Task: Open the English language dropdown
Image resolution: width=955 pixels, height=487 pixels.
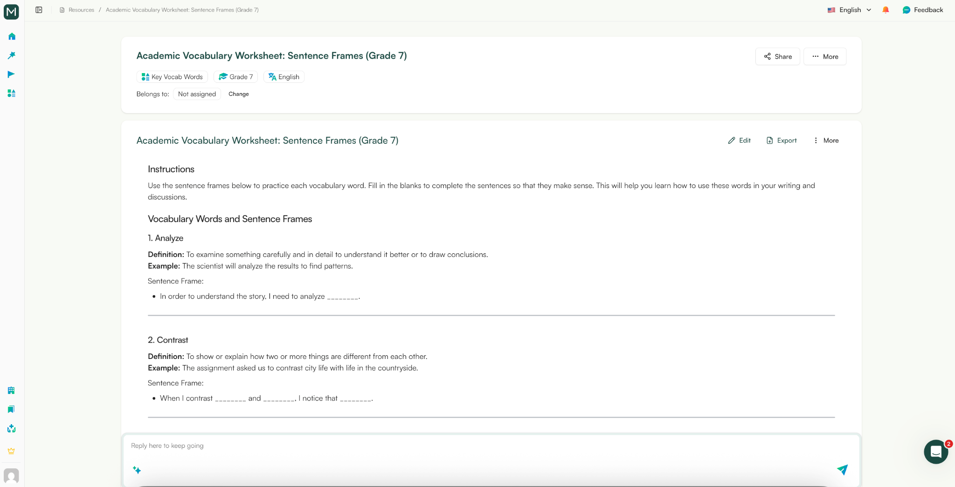Action: click(x=849, y=9)
